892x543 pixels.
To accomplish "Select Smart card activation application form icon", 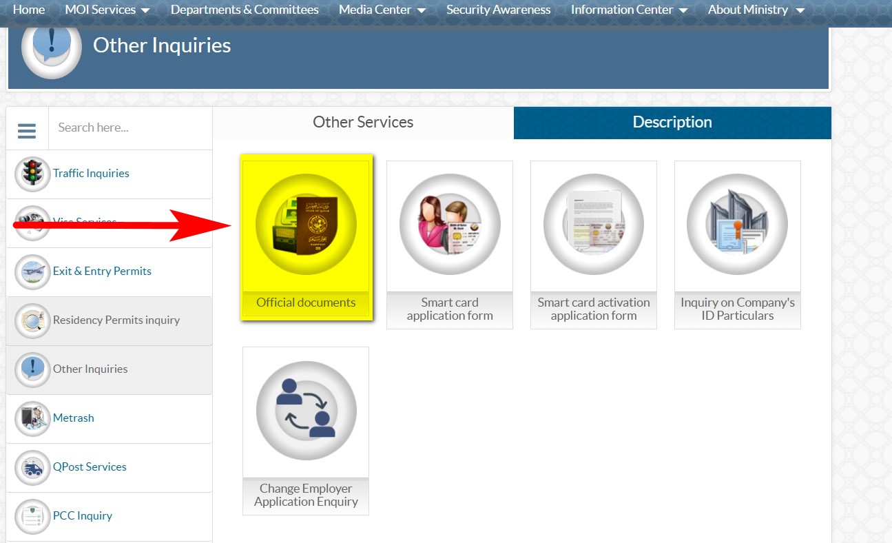I will (594, 225).
